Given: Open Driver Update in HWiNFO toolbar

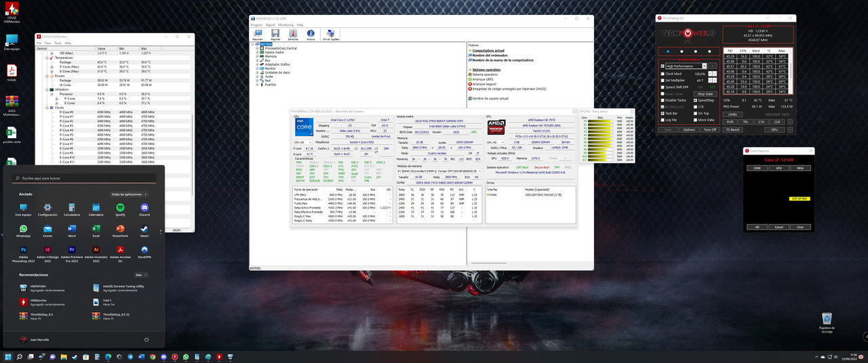Looking at the screenshot, I should pyautogui.click(x=330, y=35).
